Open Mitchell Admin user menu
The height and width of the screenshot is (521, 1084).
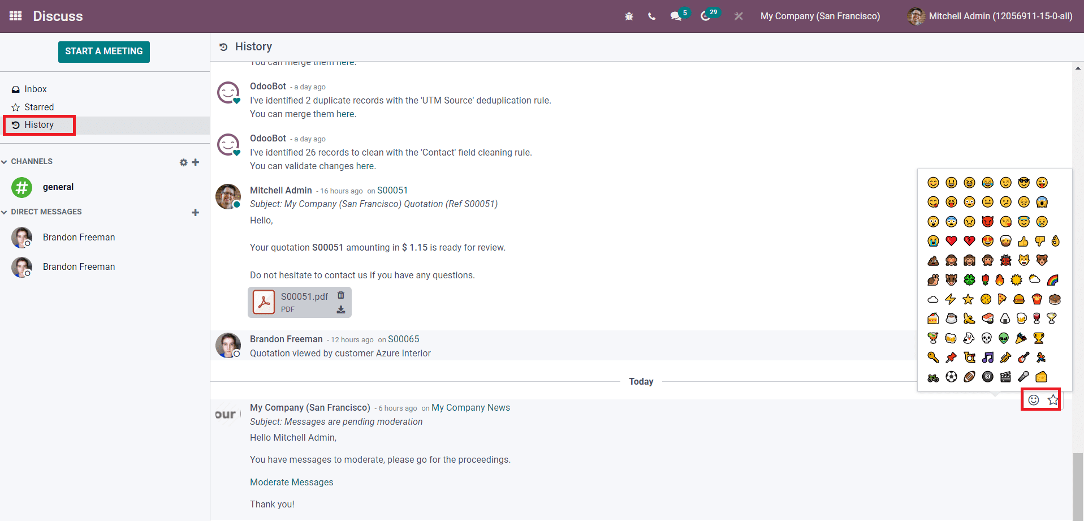click(990, 16)
